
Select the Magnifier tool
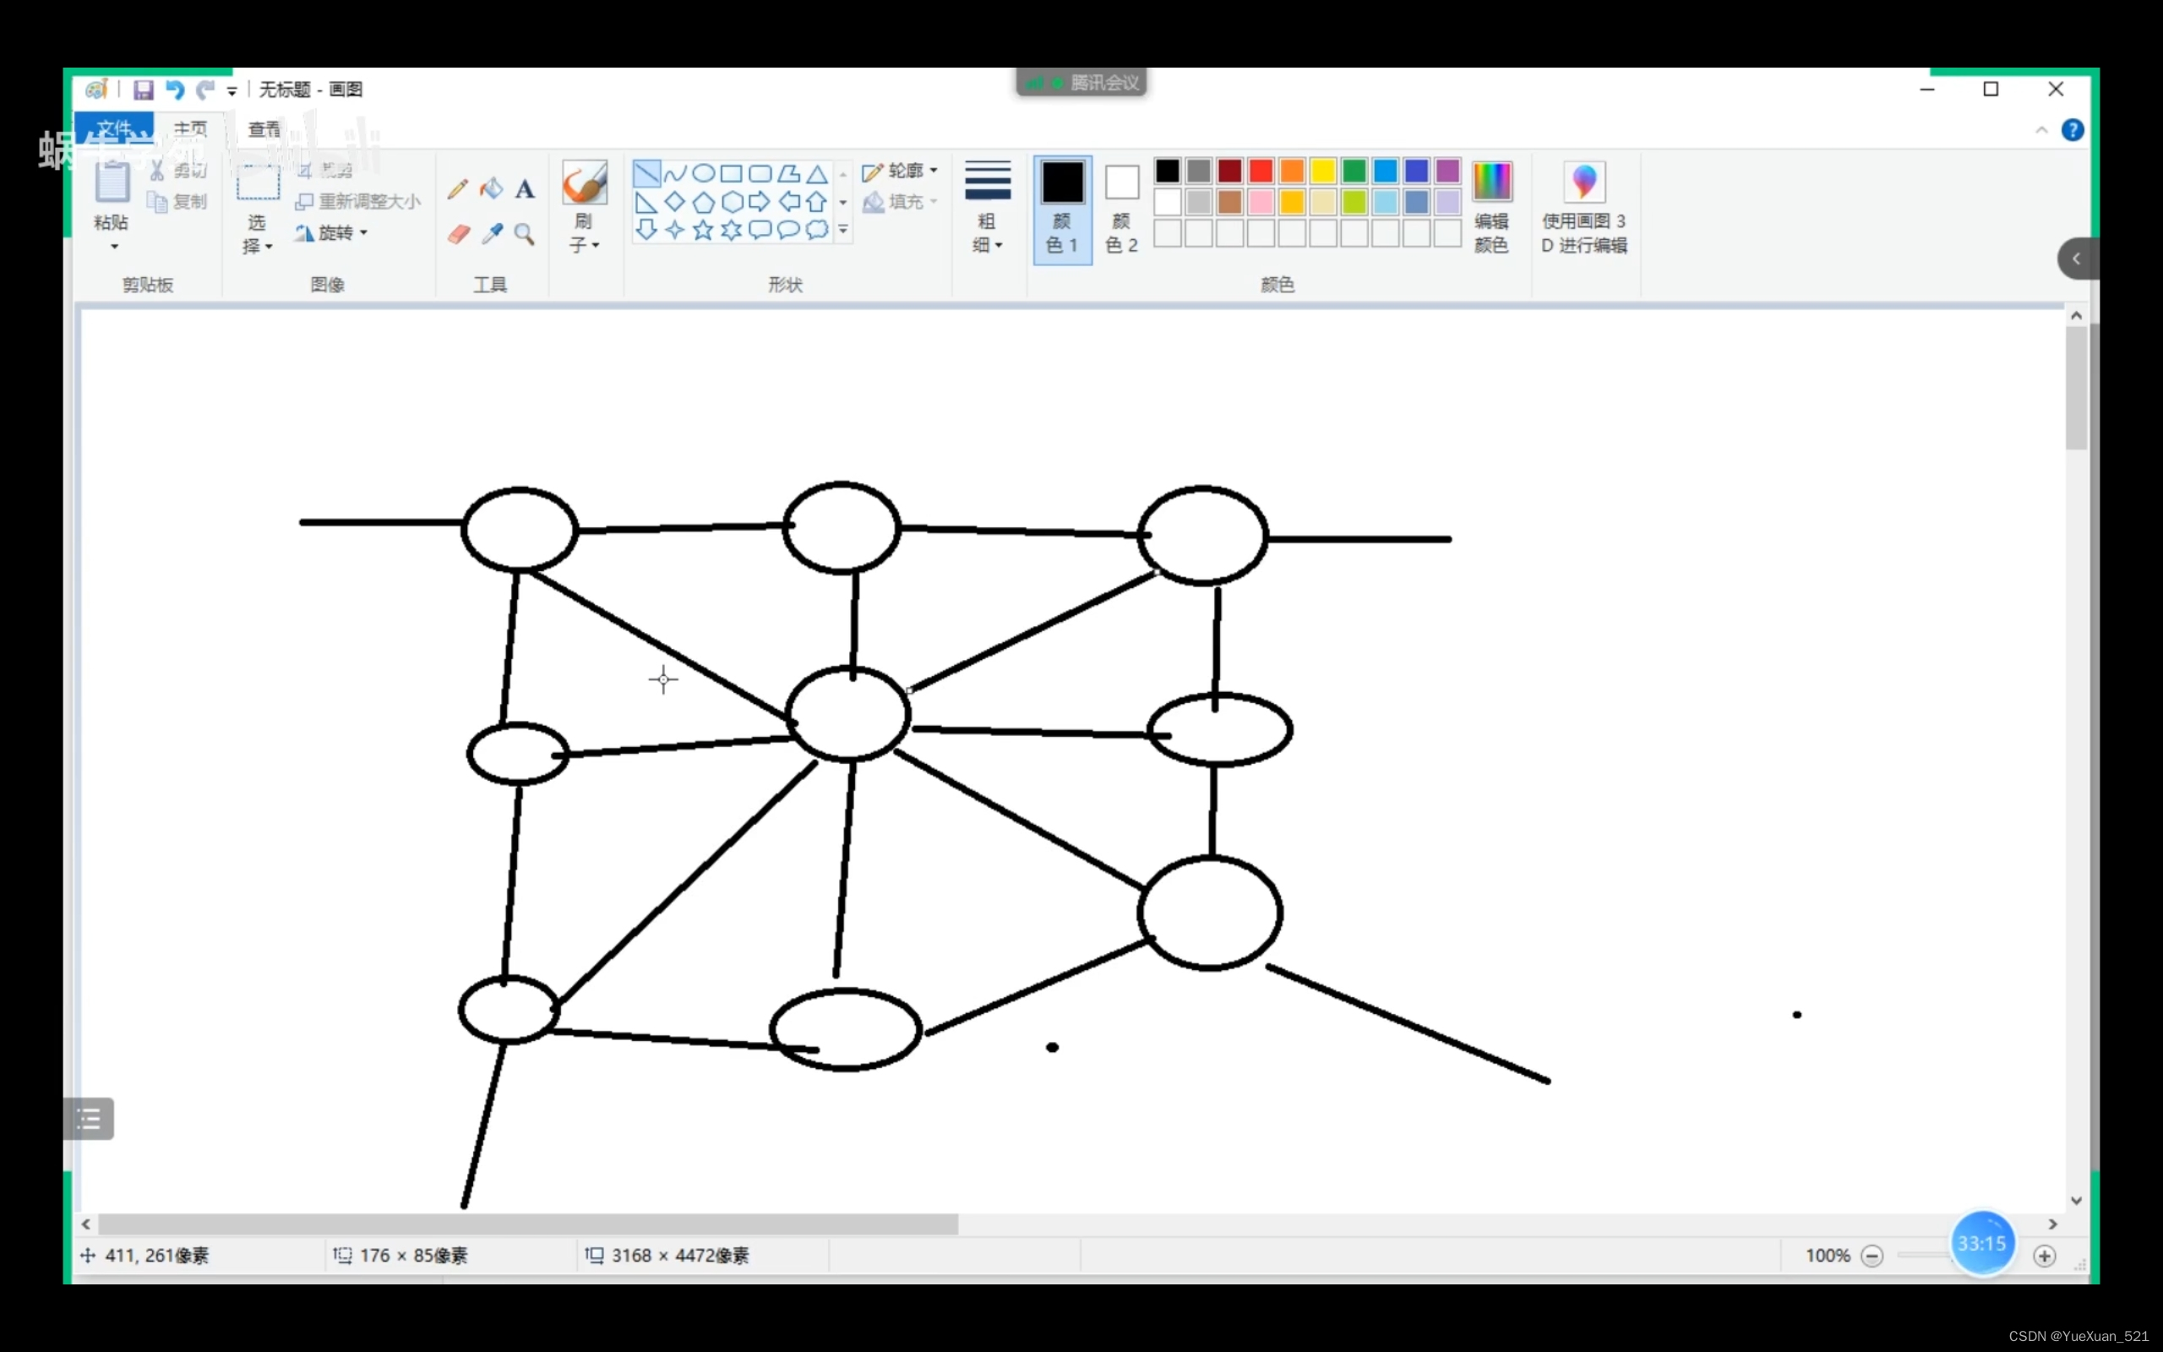(x=525, y=234)
